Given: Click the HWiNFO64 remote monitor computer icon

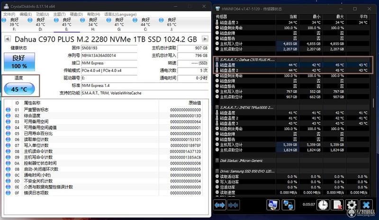Looking at the screenshot, I should (273, 205).
